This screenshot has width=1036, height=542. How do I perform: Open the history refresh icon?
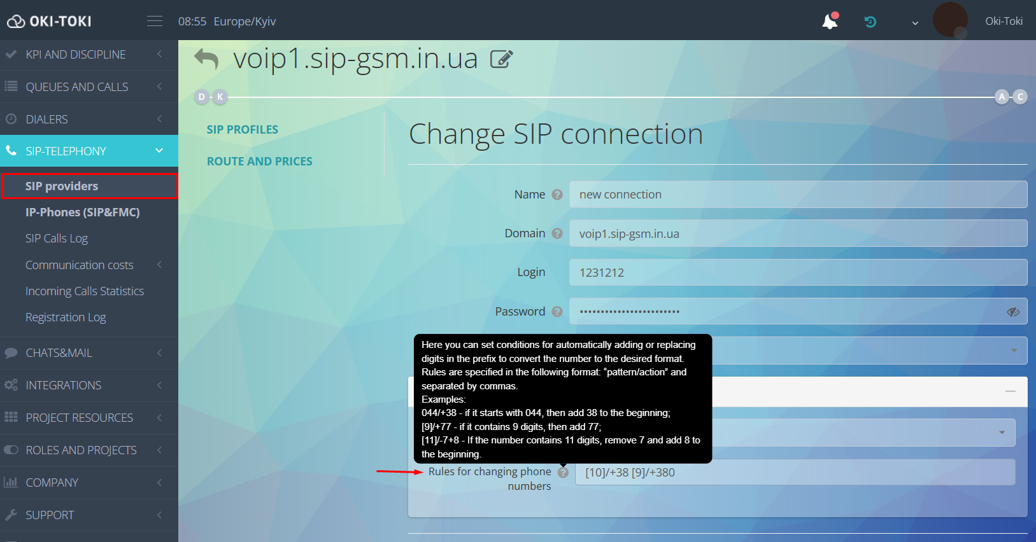click(x=870, y=22)
